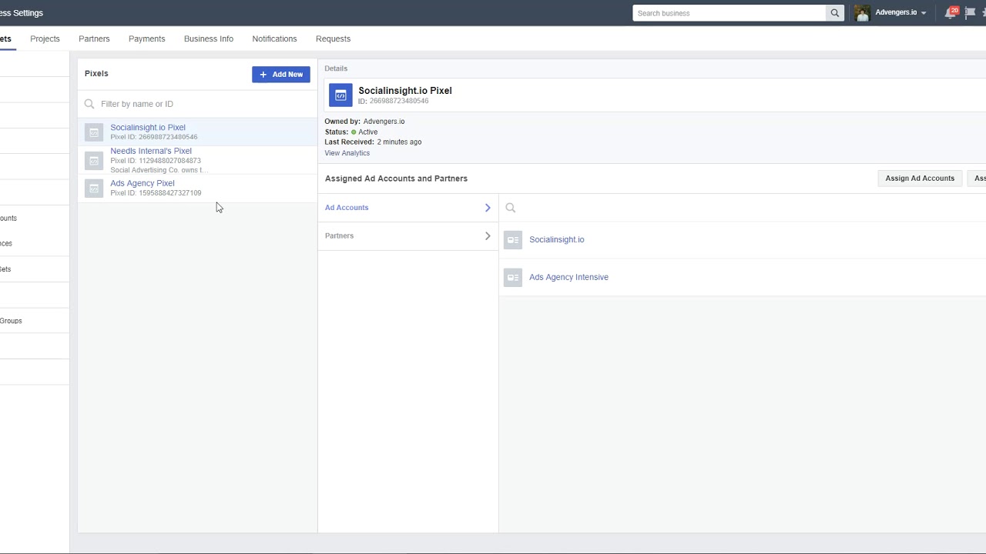The height and width of the screenshot is (554, 986).
Task: Switch to Projects tab
Action: [x=45, y=38]
